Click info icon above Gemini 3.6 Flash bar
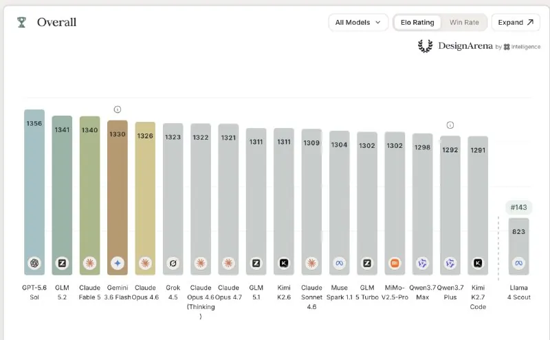 pos(118,109)
